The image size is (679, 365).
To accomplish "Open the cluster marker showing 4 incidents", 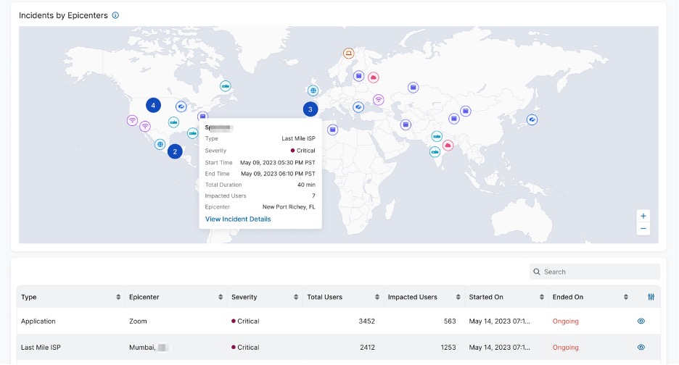I will coord(153,105).
